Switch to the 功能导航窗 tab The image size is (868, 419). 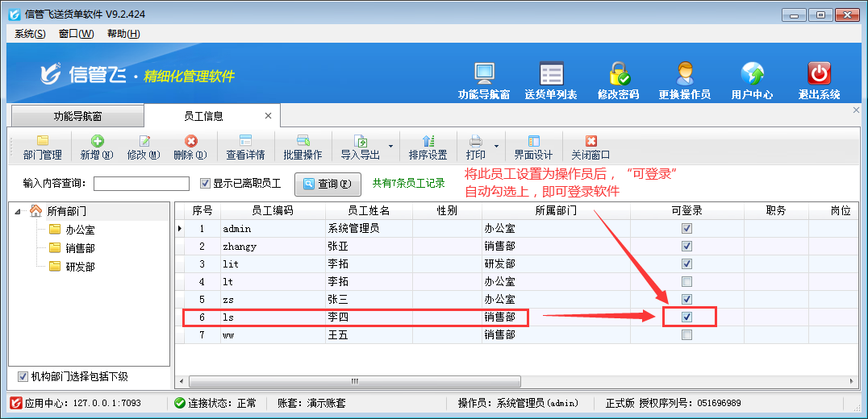point(78,116)
